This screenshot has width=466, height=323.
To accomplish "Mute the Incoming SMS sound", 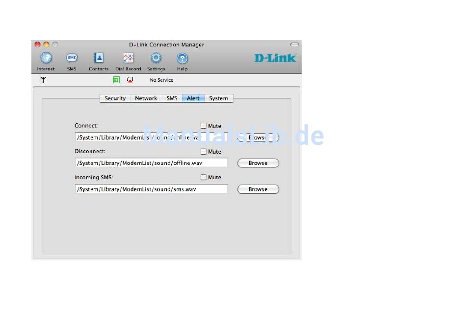I will 204,177.
